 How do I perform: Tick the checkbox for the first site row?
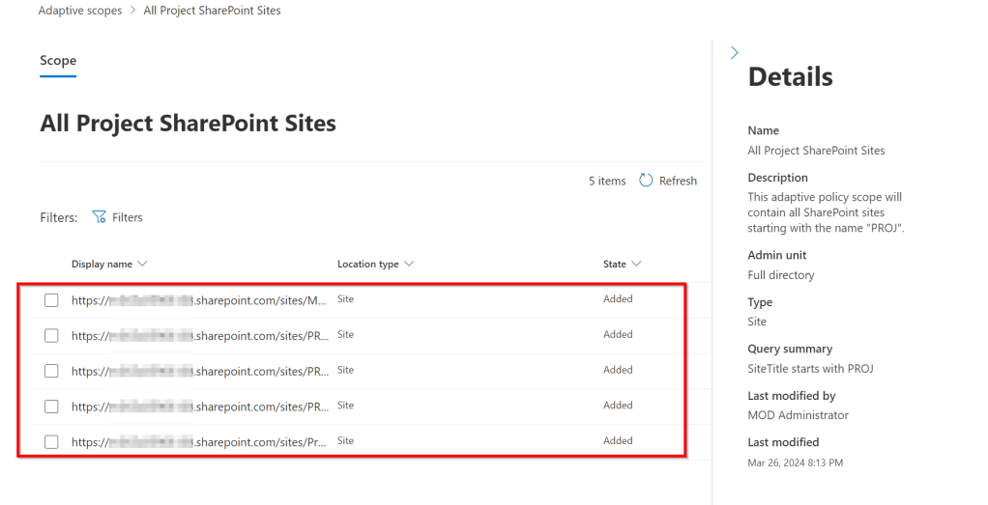point(51,300)
